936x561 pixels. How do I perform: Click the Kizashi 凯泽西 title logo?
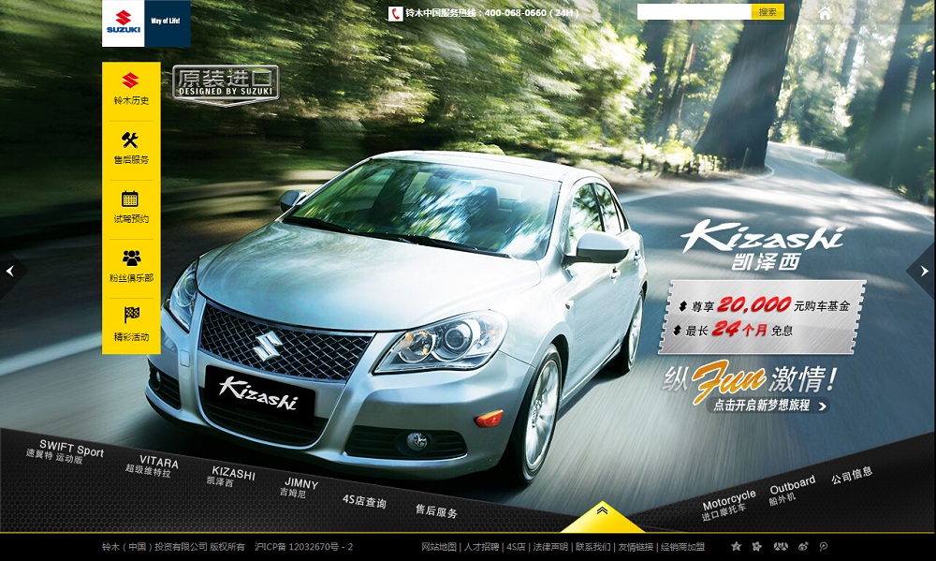(x=764, y=245)
